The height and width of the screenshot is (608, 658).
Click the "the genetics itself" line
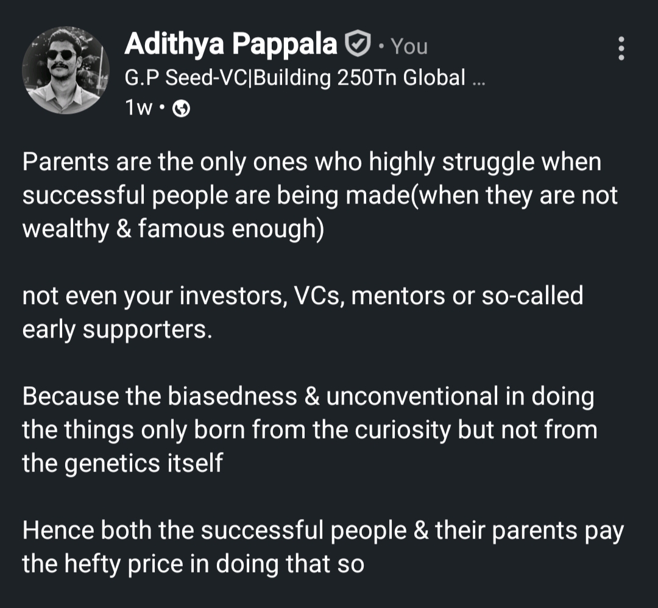[122, 463]
